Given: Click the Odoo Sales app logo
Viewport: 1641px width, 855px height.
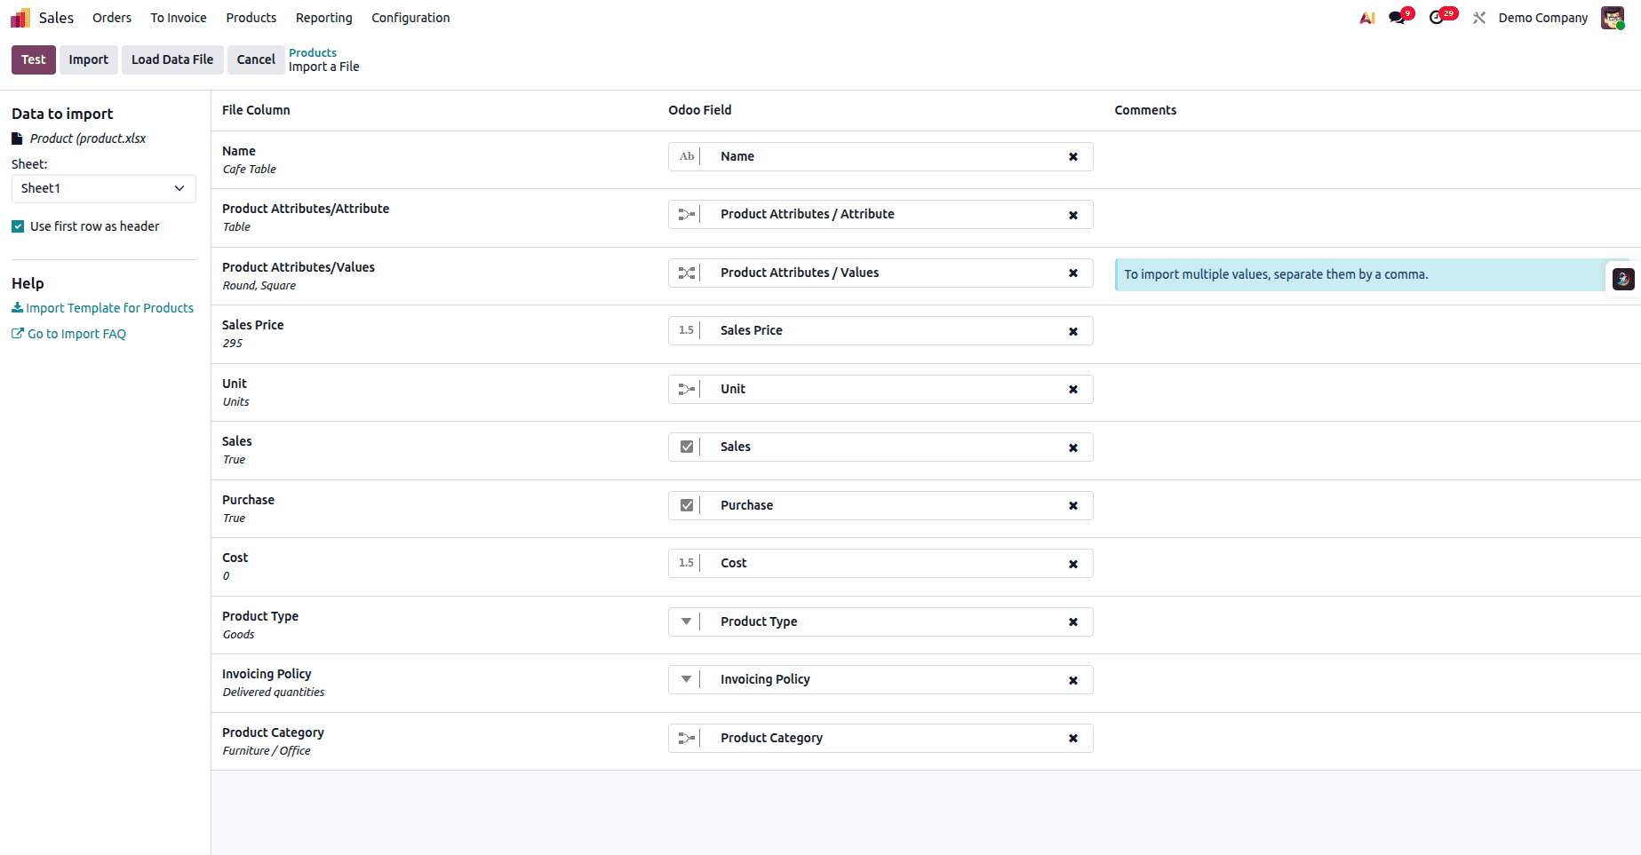Looking at the screenshot, I should click(x=19, y=17).
